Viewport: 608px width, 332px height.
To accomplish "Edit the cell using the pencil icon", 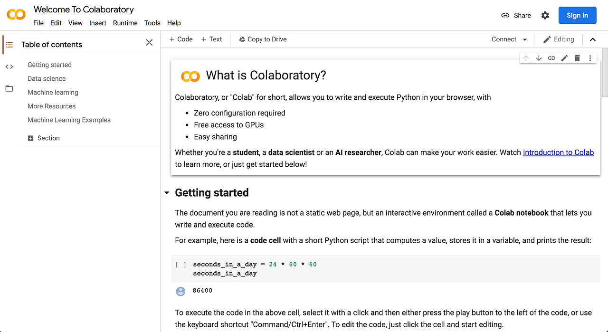I will 564,57.
